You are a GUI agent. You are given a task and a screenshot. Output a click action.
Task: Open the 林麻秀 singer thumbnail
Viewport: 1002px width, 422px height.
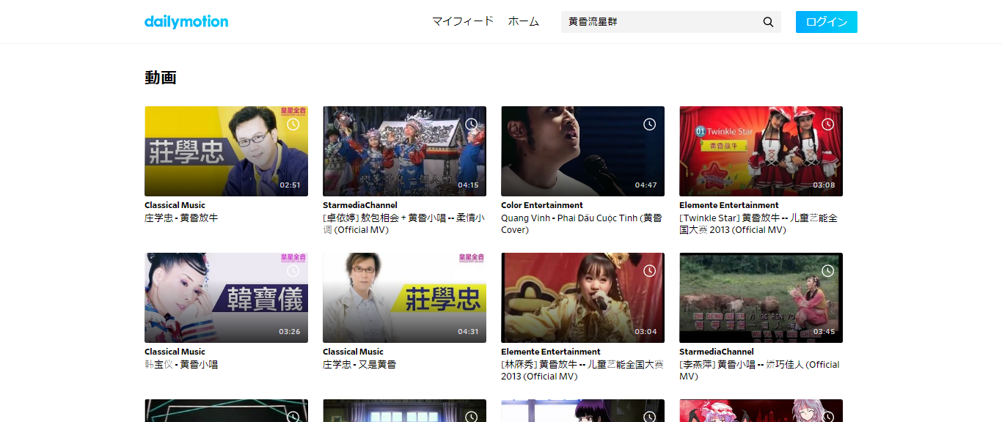582,297
